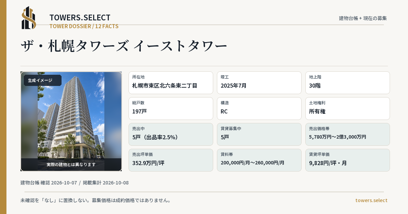Viewport: 408px width, 214px height.
Task: Click the 建物台帳 + 現在の募集 header text
Action: point(363,18)
